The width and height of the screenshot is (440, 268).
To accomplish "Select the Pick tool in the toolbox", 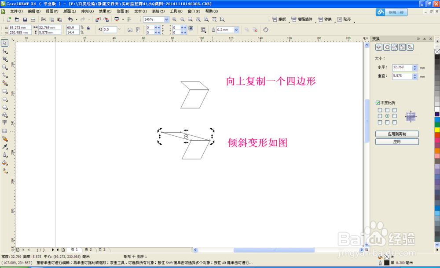I will pyautogui.click(x=5, y=43).
